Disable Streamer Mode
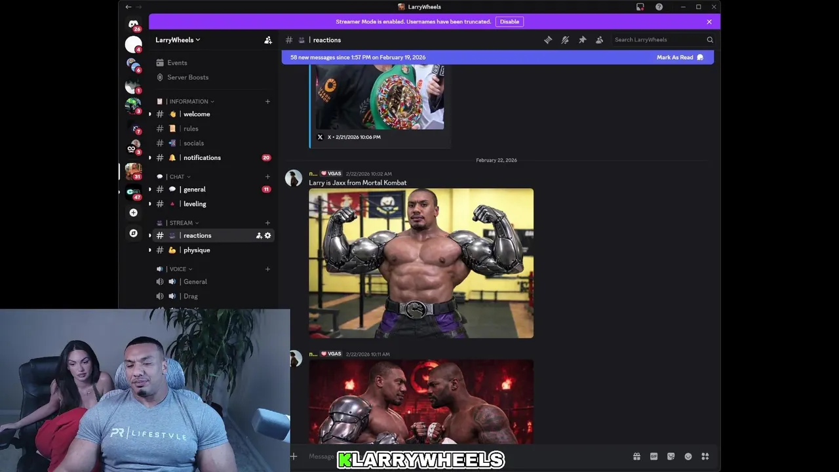 pos(509,22)
